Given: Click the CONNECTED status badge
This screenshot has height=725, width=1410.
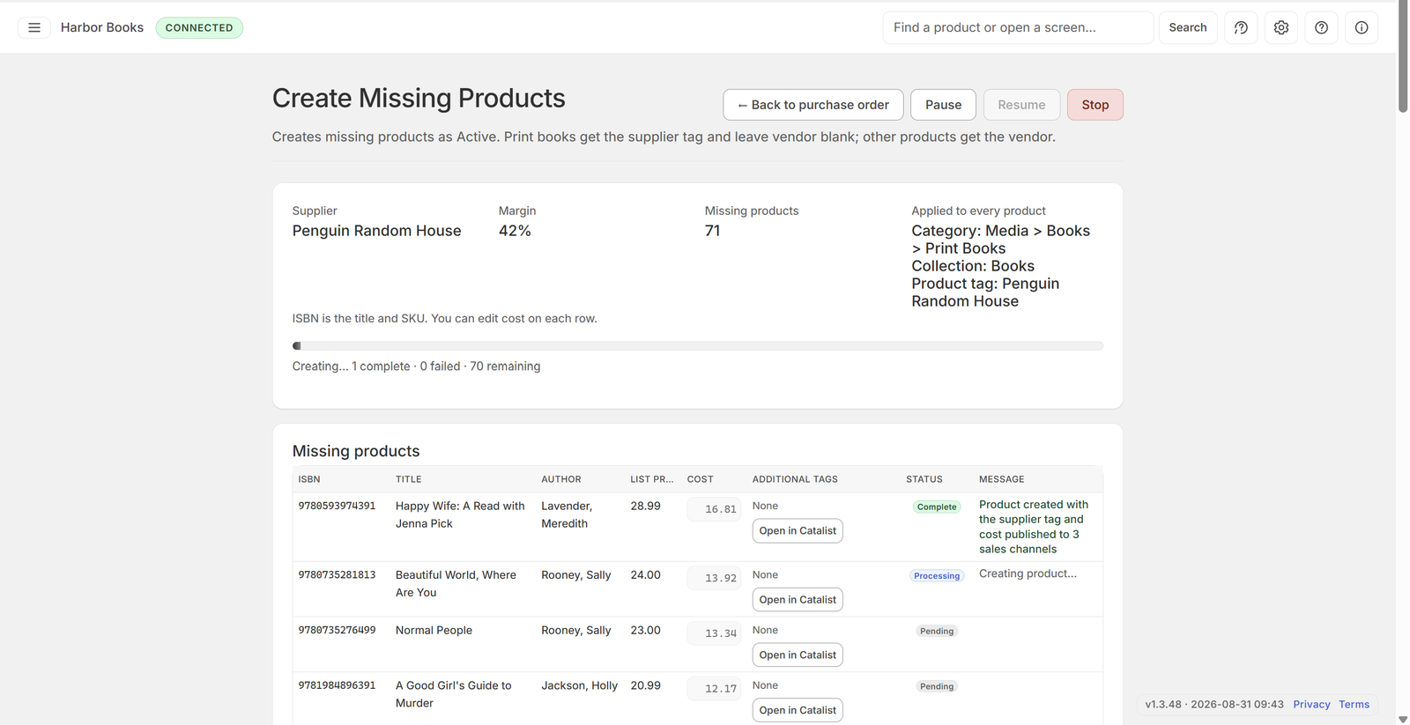Looking at the screenshot, I should 199,27.
